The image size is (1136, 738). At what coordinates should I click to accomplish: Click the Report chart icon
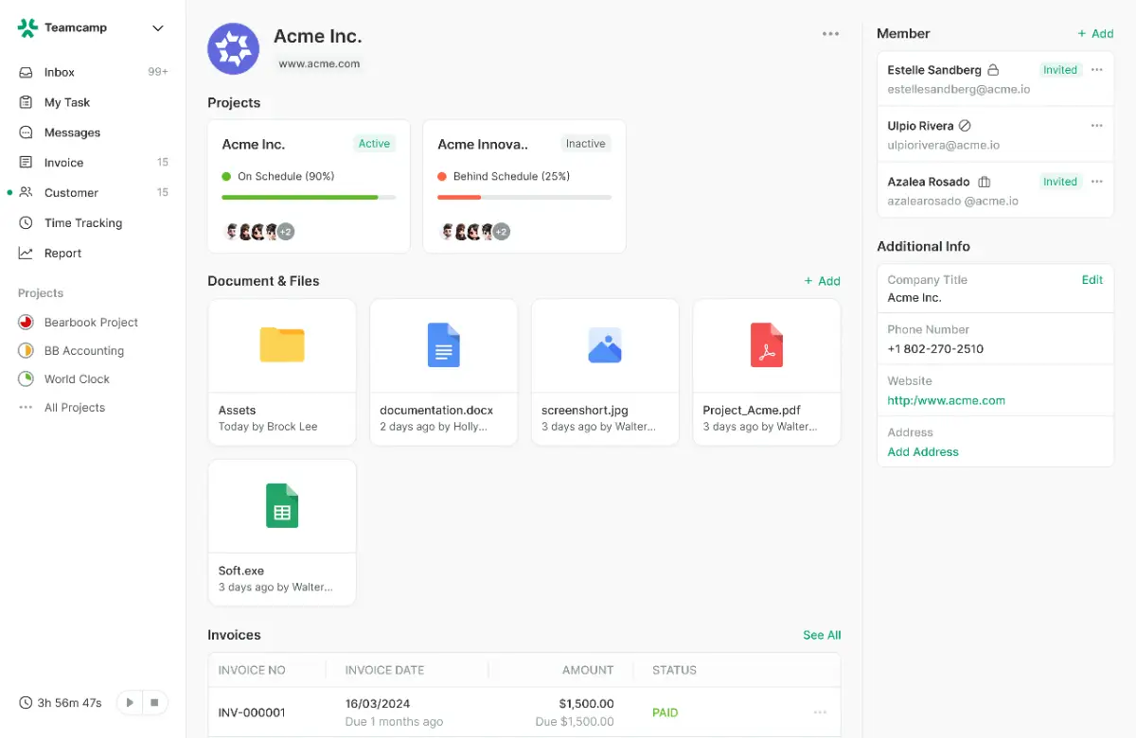click(26, 254)
